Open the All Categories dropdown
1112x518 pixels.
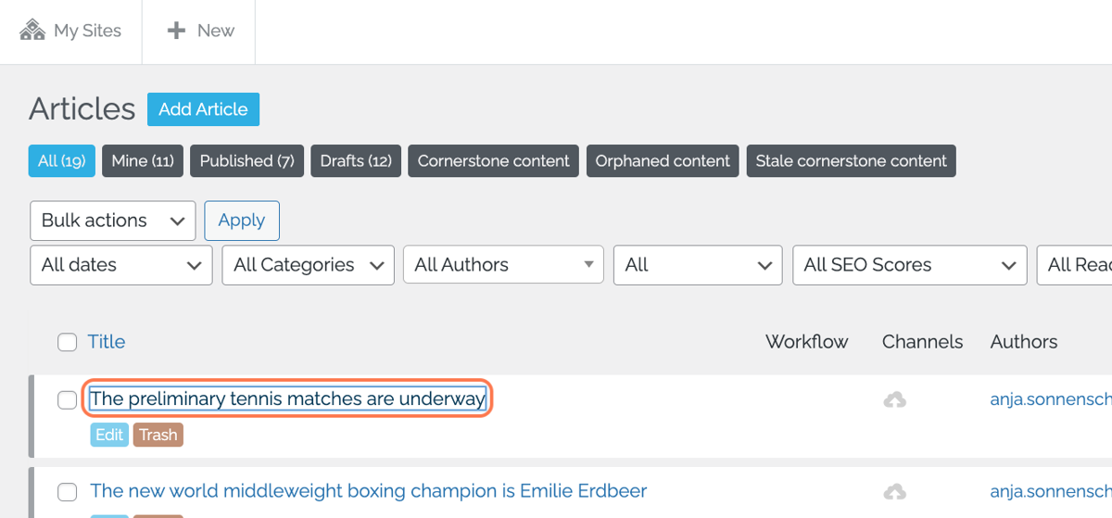coord(309,265)
